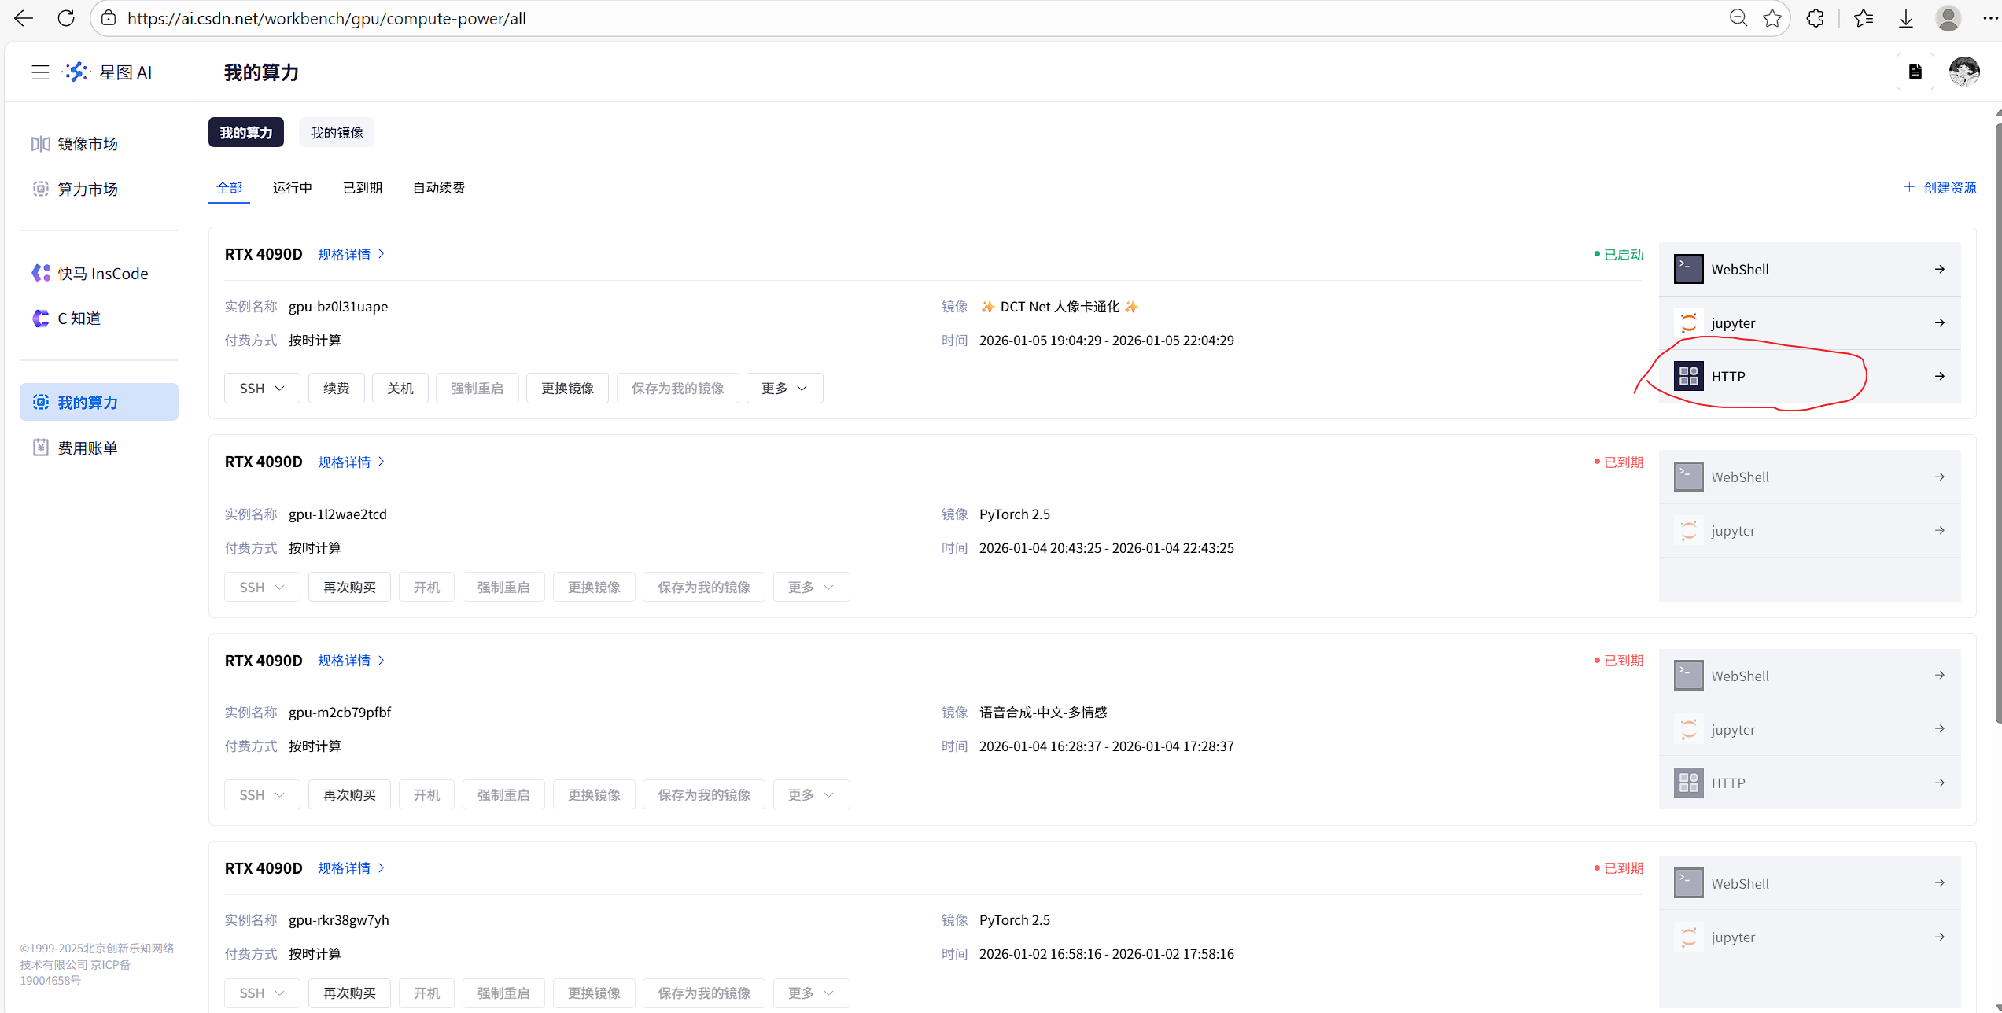Image resolution: width=2002 pixels, height=1013 pixels.
Task: Expand the SSH dropdown for gpu-bz0l31uape
Action: (x=261, y=388)
